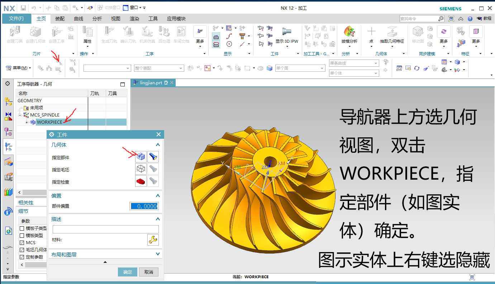Click the description text field under 描述
This screenshot has width=495, height=284.
[x=105, y=229]
